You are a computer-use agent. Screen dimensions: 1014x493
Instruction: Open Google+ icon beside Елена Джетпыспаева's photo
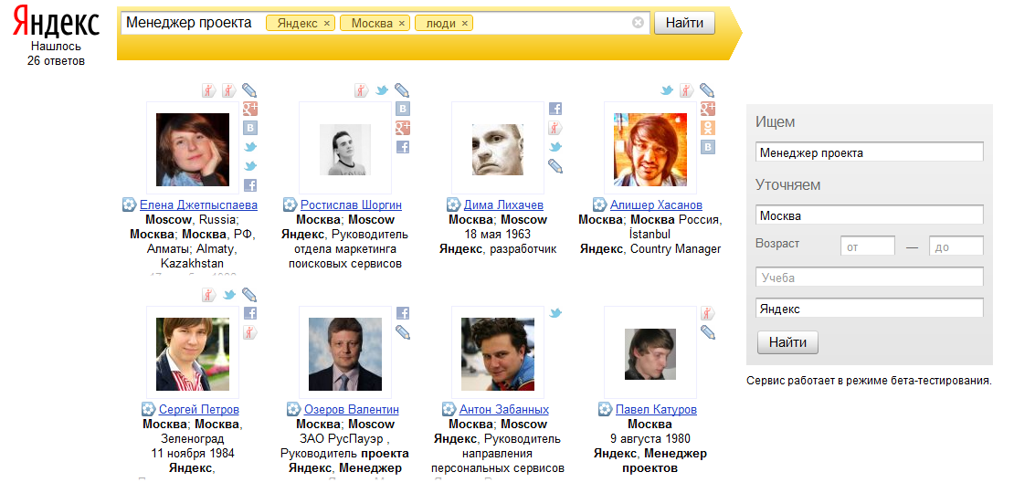click(250, 109)
